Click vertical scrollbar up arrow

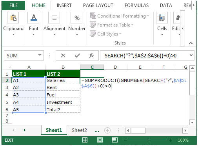[192, 68]
